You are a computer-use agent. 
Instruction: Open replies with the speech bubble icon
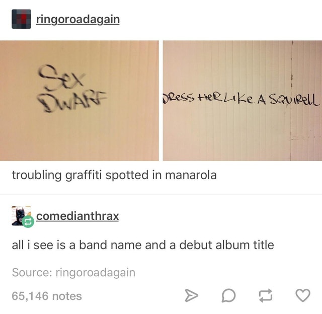(x=228, y=295)
